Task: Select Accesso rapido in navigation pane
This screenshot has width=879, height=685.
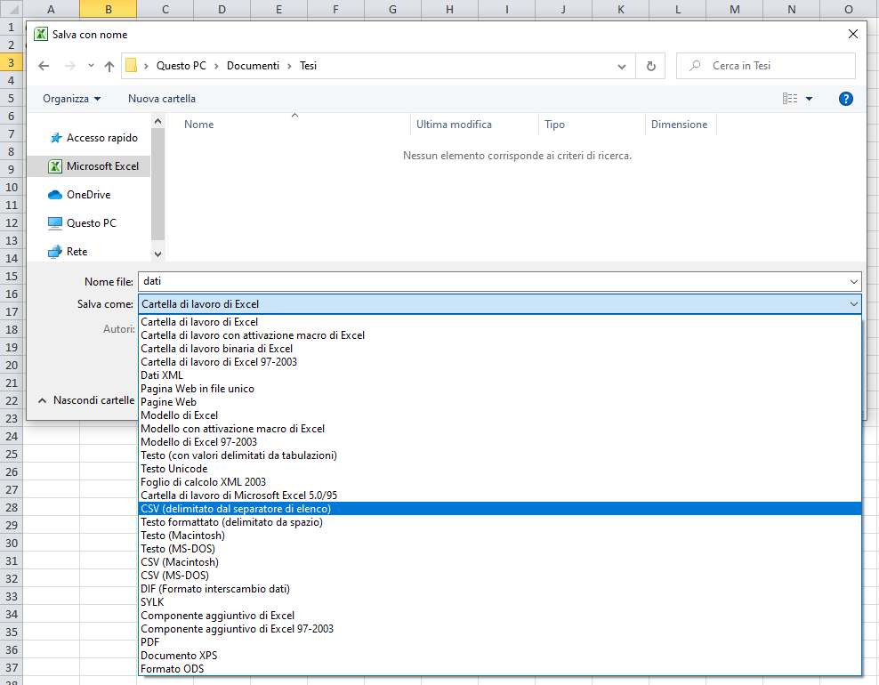Action: tap(93, 138)
